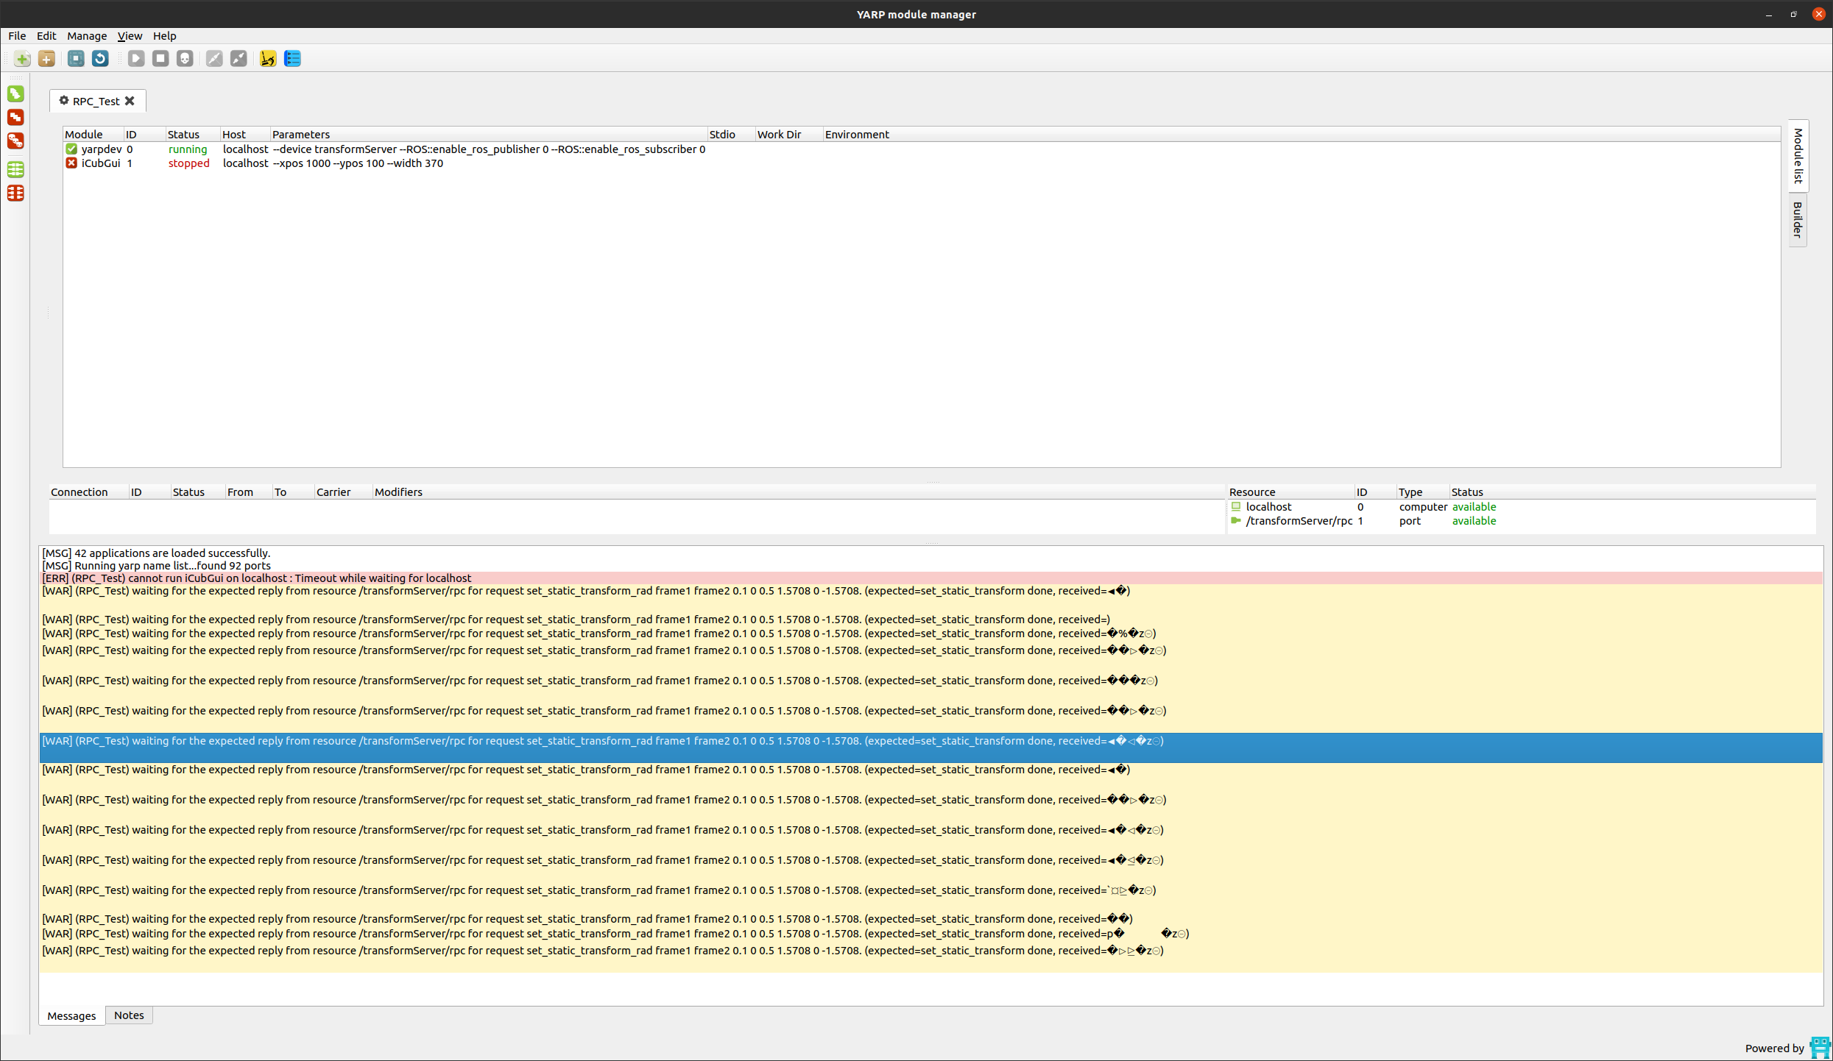Stop the selected module
The height and width of the screenshot is (1061, 1833).
(x=160, y=58)
